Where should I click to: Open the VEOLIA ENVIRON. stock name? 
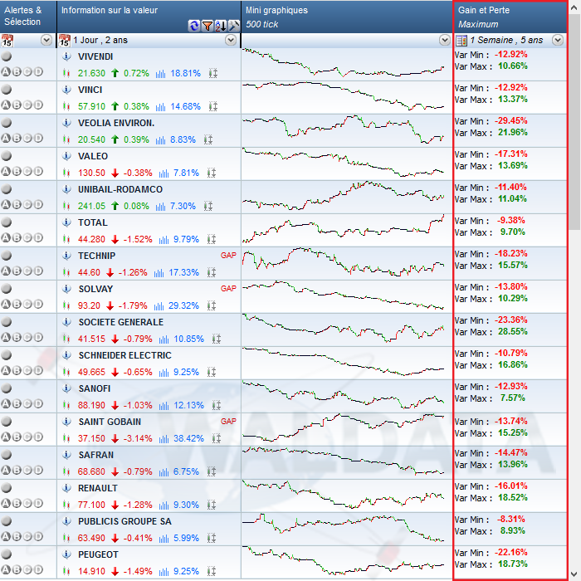click(116, 123)
